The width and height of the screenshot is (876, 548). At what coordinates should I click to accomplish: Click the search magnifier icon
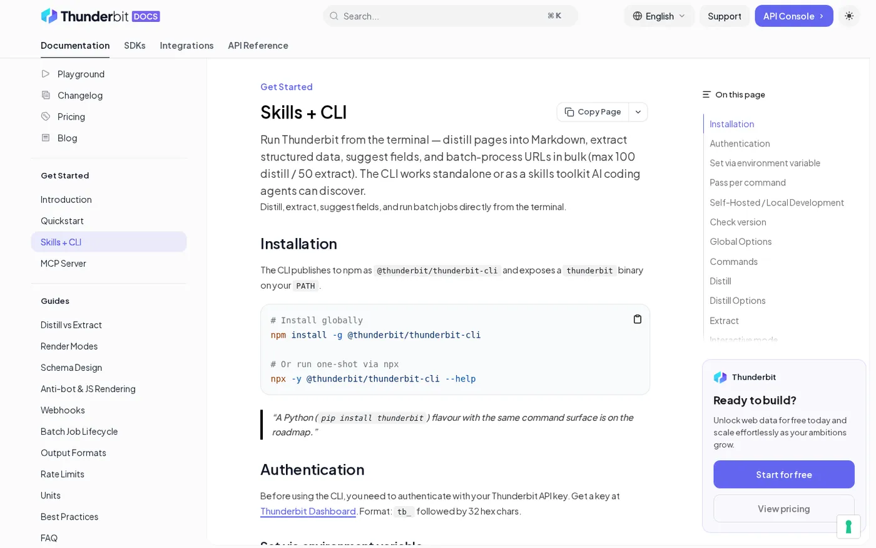[334, 16]
